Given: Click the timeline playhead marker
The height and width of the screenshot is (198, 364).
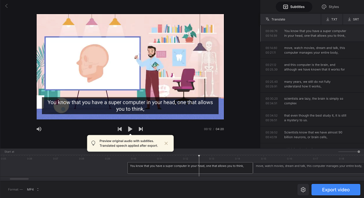Looking at the screenshot, I should [199, 156].
